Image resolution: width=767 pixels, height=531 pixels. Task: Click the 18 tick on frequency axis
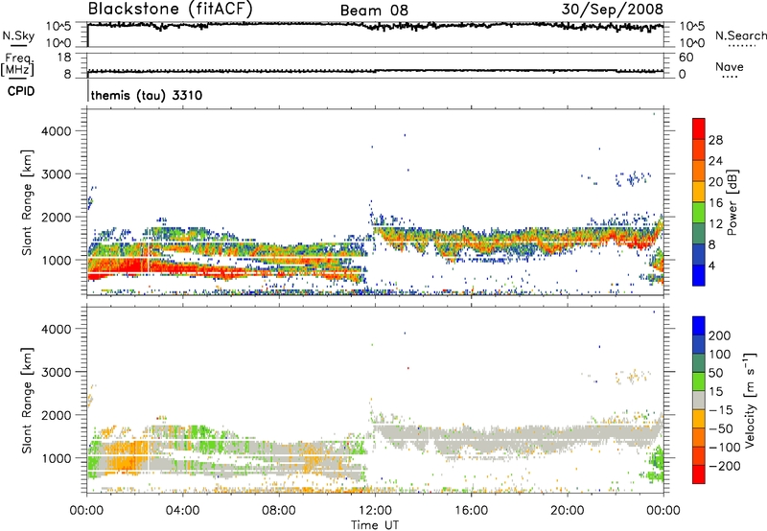[63, 58]
